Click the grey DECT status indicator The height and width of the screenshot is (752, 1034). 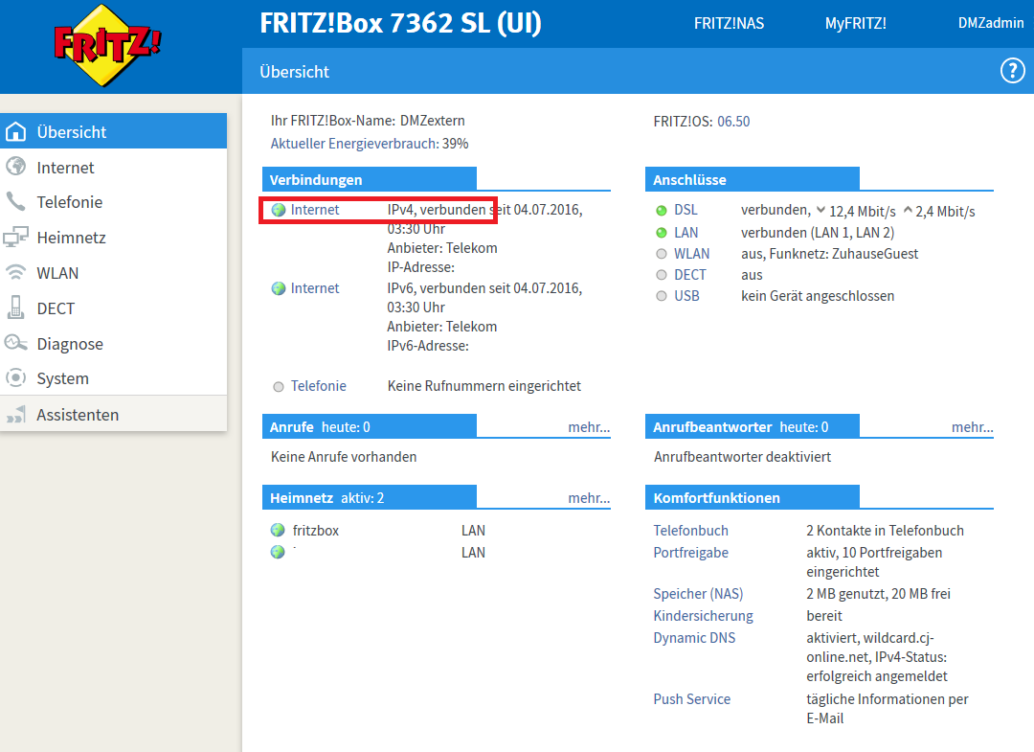tap(662, 274)
